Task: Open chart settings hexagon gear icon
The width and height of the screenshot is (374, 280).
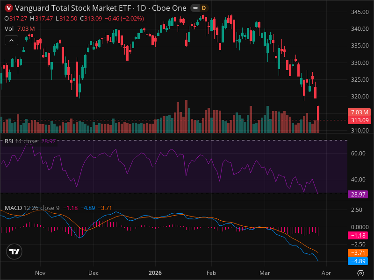Action: (360, 273)
